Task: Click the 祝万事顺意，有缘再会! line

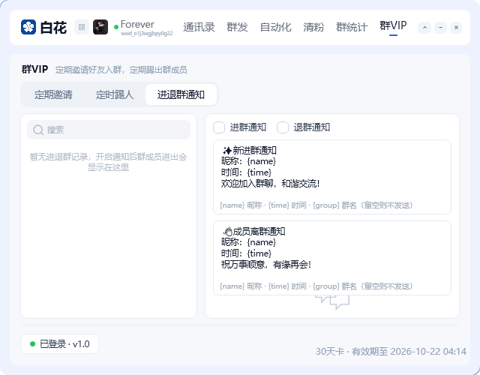Action: tap(266, 265)
